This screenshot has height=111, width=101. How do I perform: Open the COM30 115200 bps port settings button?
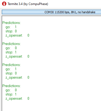pyautogui.click(x=52, y=12)
